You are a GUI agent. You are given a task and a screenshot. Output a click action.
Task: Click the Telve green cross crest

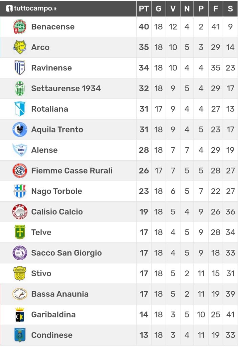click(20, 232)
